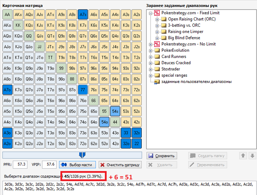Deselect the A3o hand cell

tap(7, 133)
